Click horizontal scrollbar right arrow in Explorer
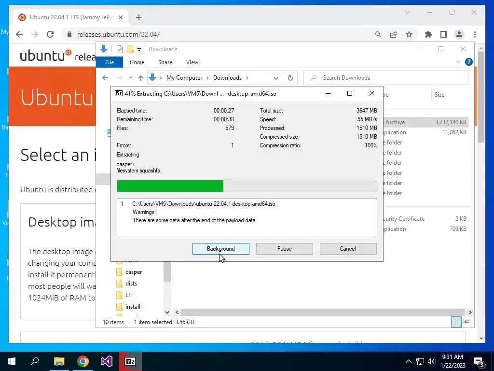 (470, 313)
